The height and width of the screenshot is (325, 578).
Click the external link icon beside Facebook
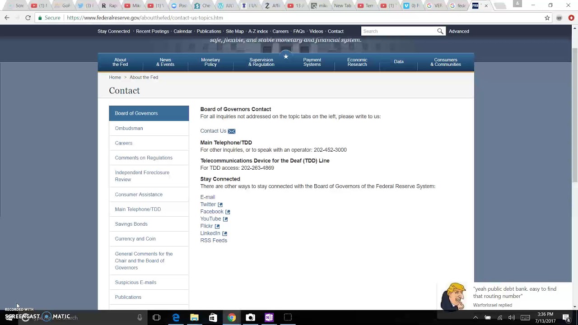[228, 212]
